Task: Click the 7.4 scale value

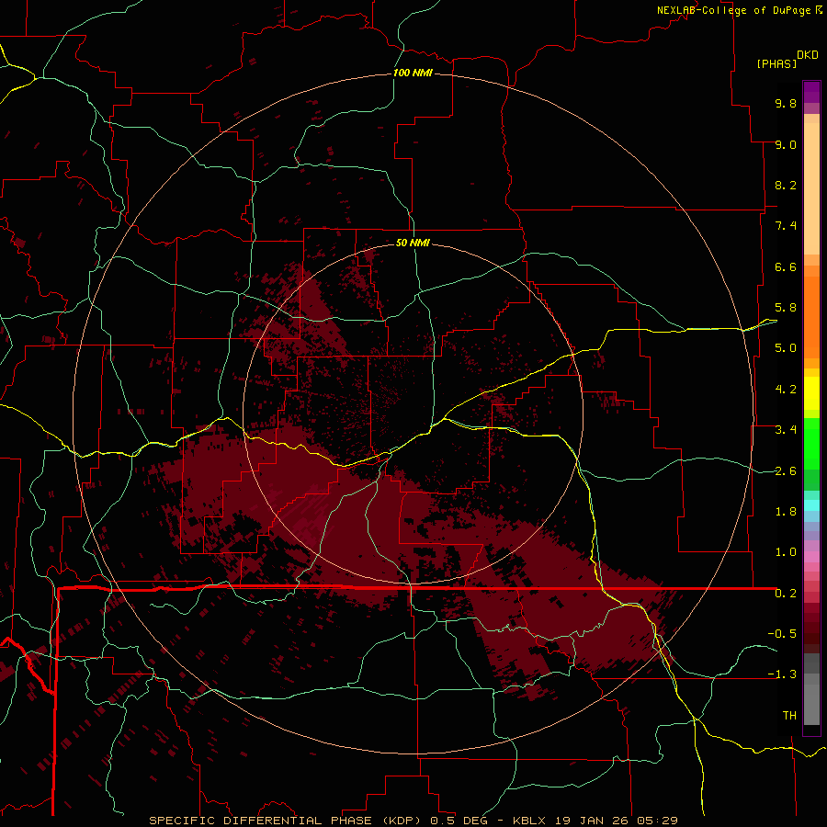Action: (x=786, y=226)
